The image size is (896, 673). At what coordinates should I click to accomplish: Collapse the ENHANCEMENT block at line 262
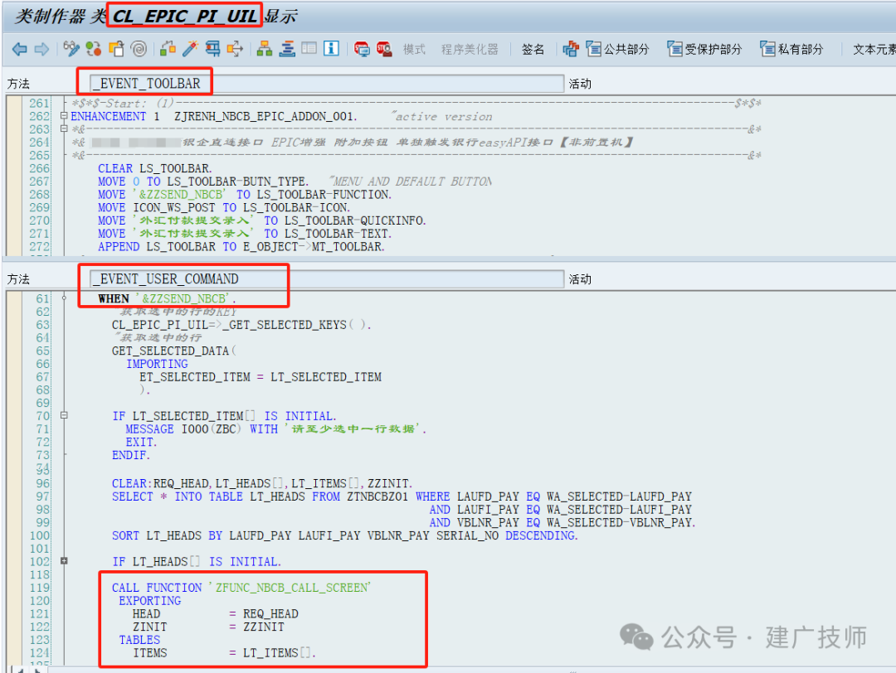pyautogui.click(x=64, y=116)
